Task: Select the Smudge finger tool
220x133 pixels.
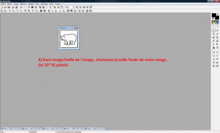Action: point(217,44)
